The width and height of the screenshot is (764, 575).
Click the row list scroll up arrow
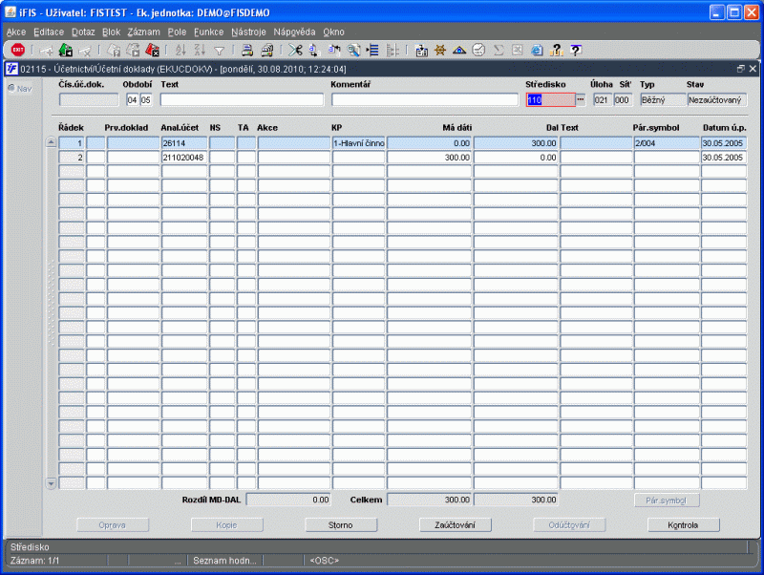[x=51, y=142]
